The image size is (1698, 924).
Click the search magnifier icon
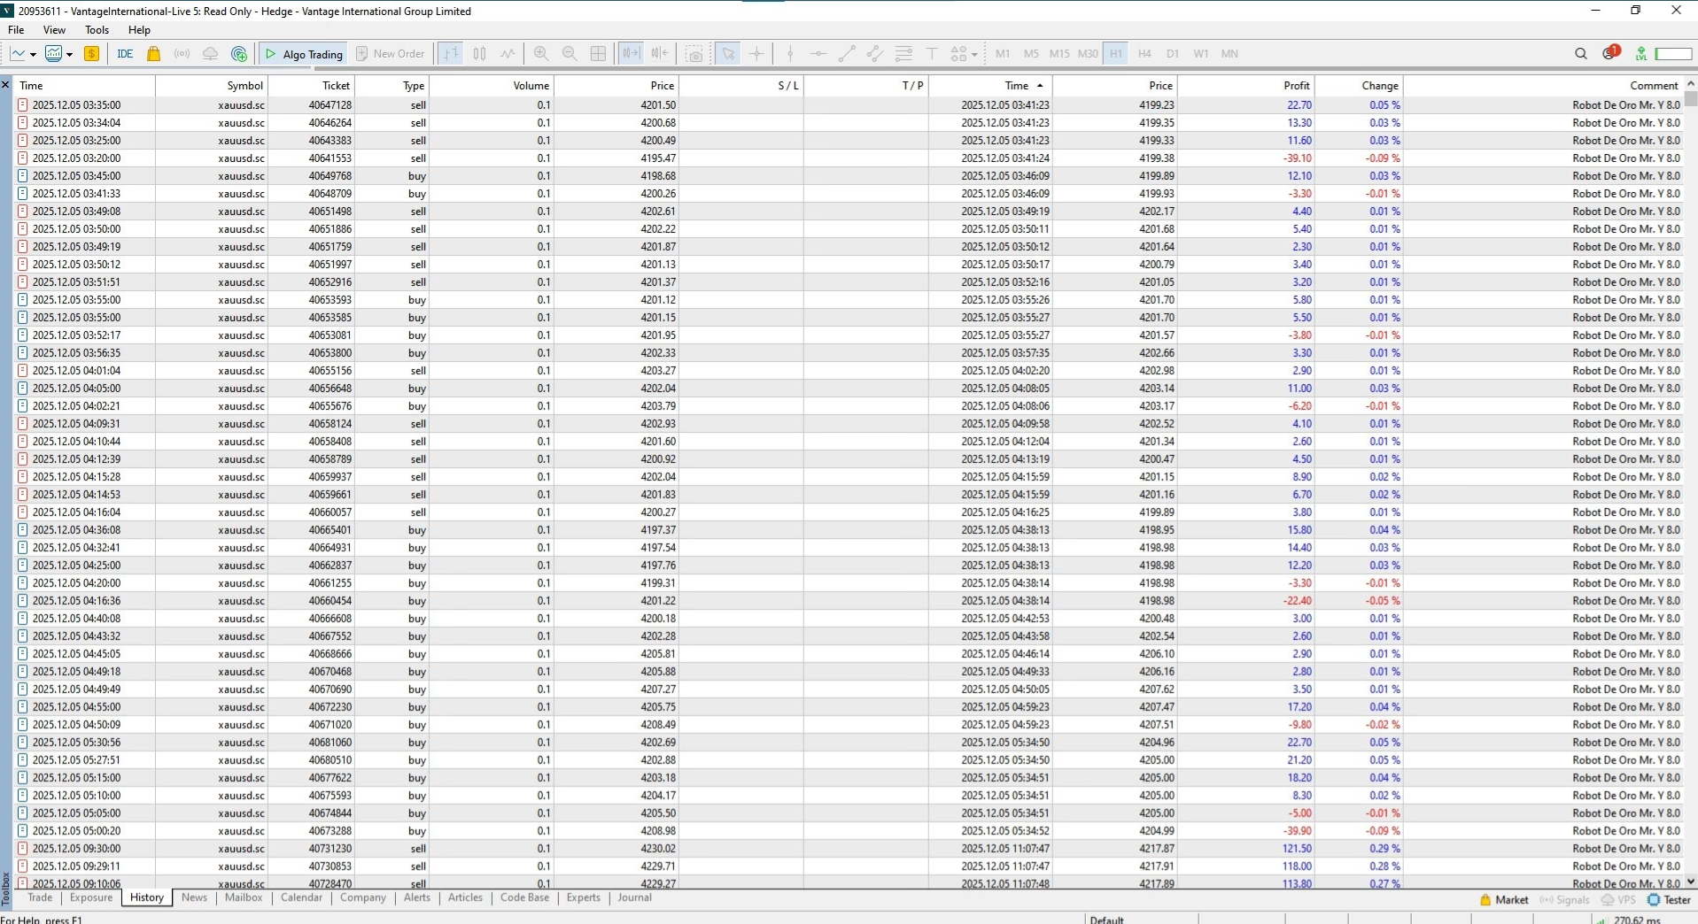click(x=1581, y=54)
